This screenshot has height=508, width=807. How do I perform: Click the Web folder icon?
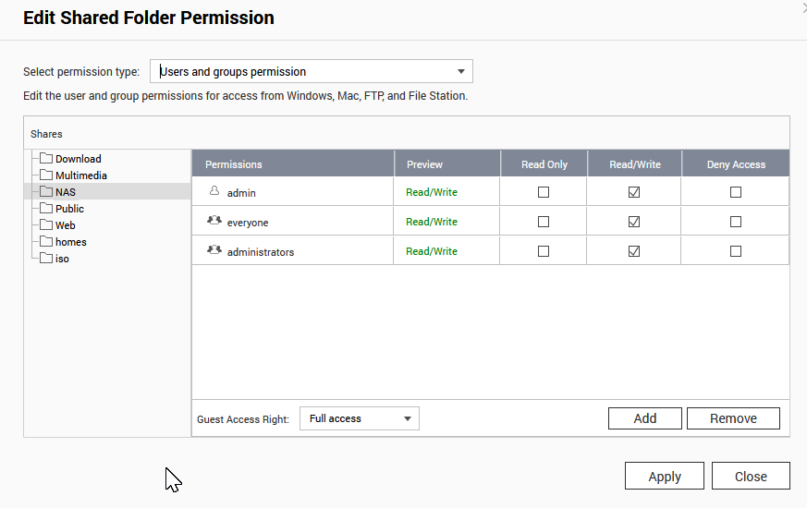46,225
